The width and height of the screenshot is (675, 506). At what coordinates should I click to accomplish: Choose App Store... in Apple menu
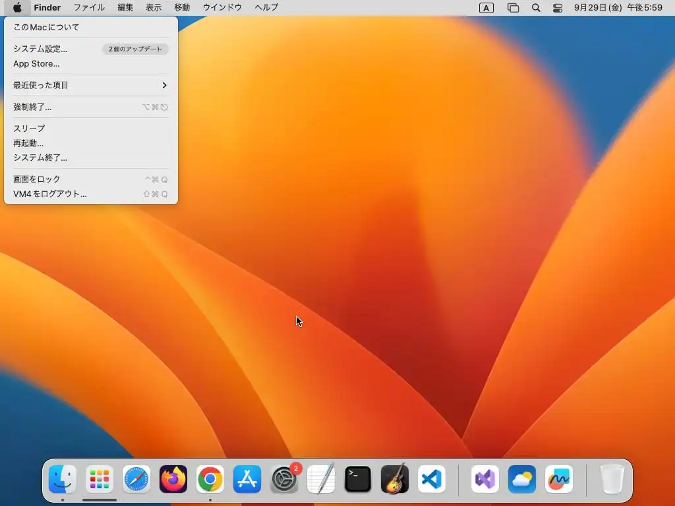(91, 64)
